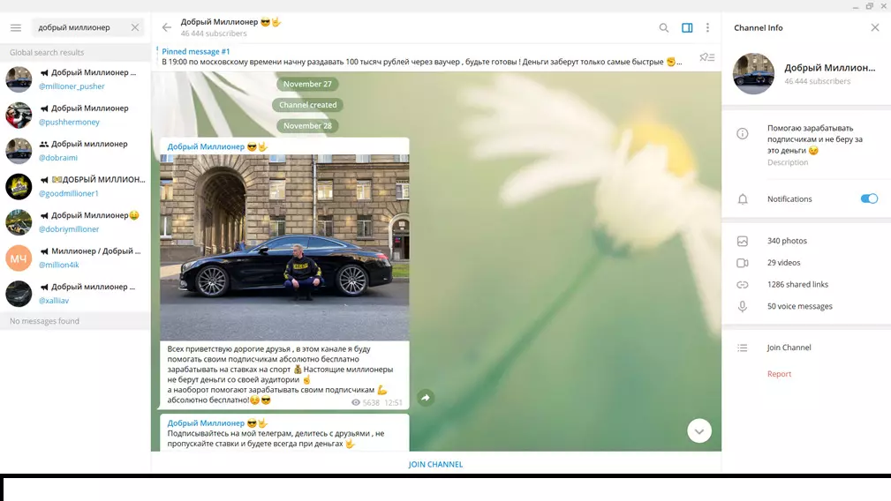
Task: Go back using the arrow icon
Action: pos(167,27)
